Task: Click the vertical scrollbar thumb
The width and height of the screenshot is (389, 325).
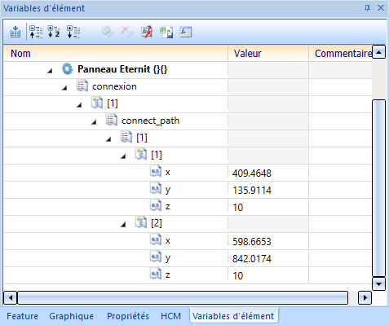Action: 378,188
